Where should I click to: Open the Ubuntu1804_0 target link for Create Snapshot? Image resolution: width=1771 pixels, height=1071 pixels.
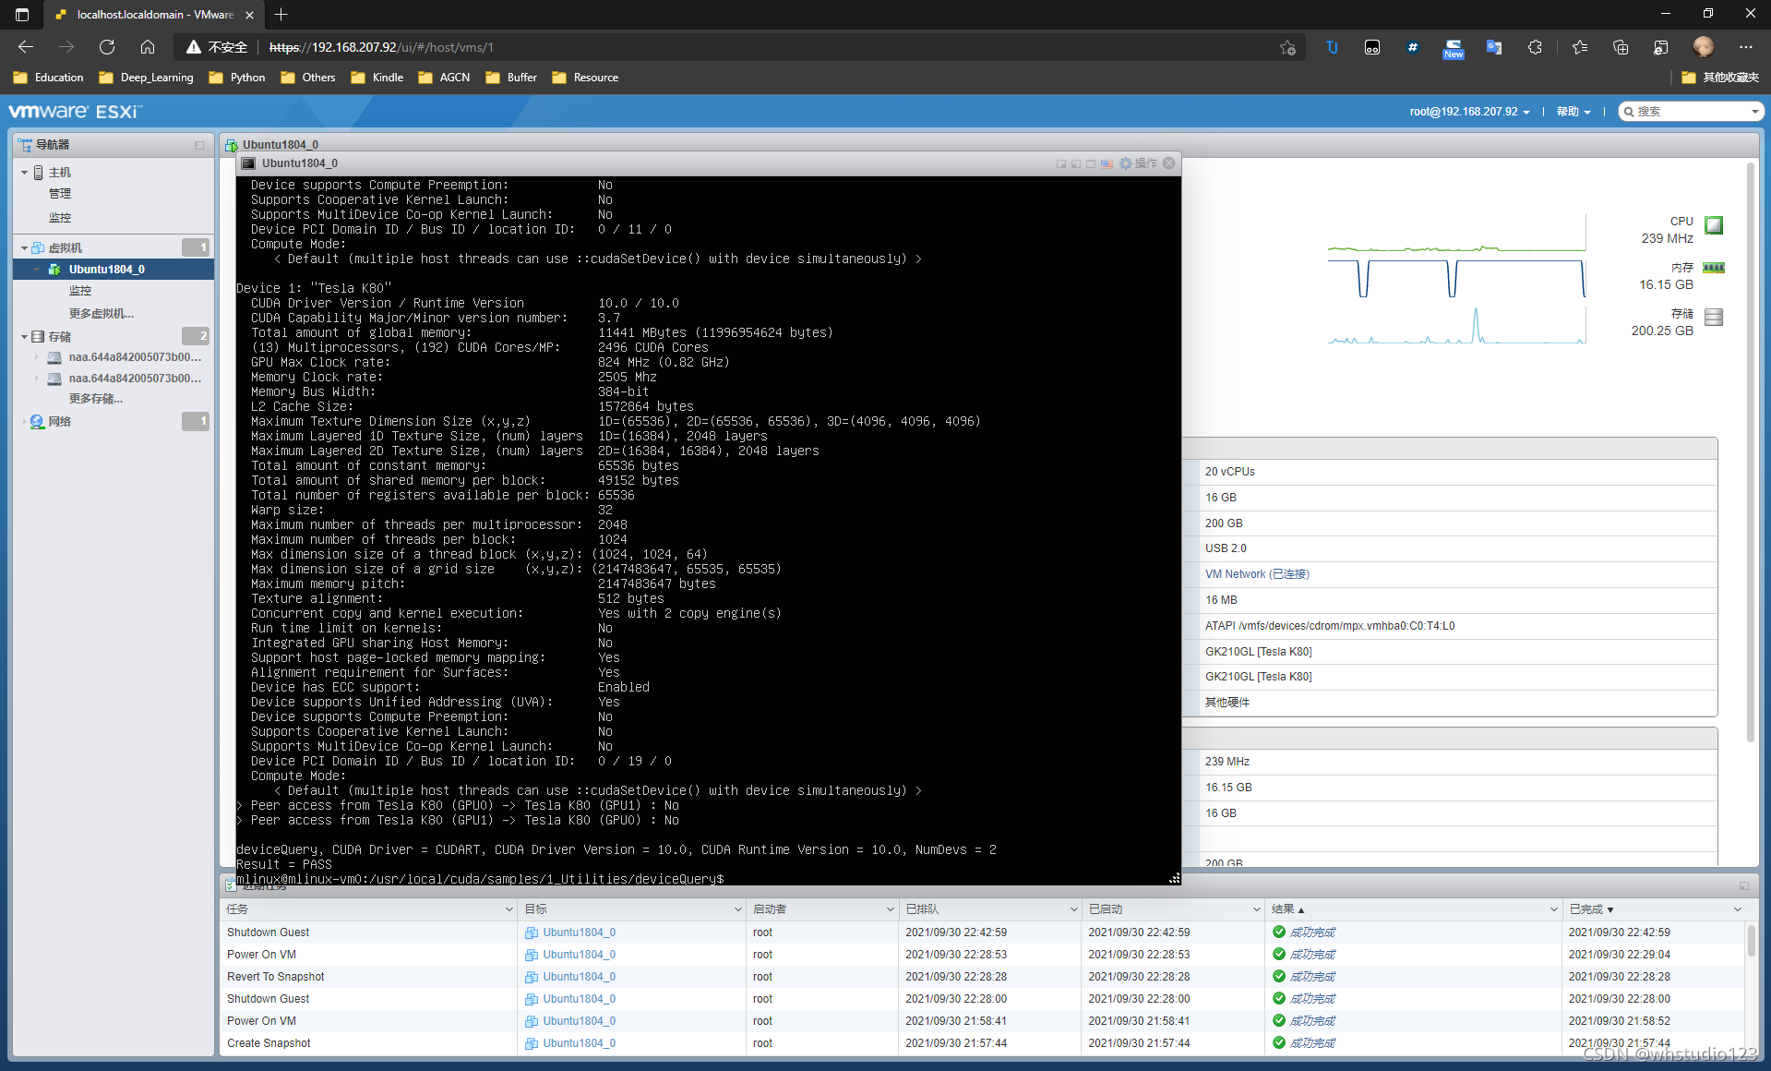tap(579, 1043)
